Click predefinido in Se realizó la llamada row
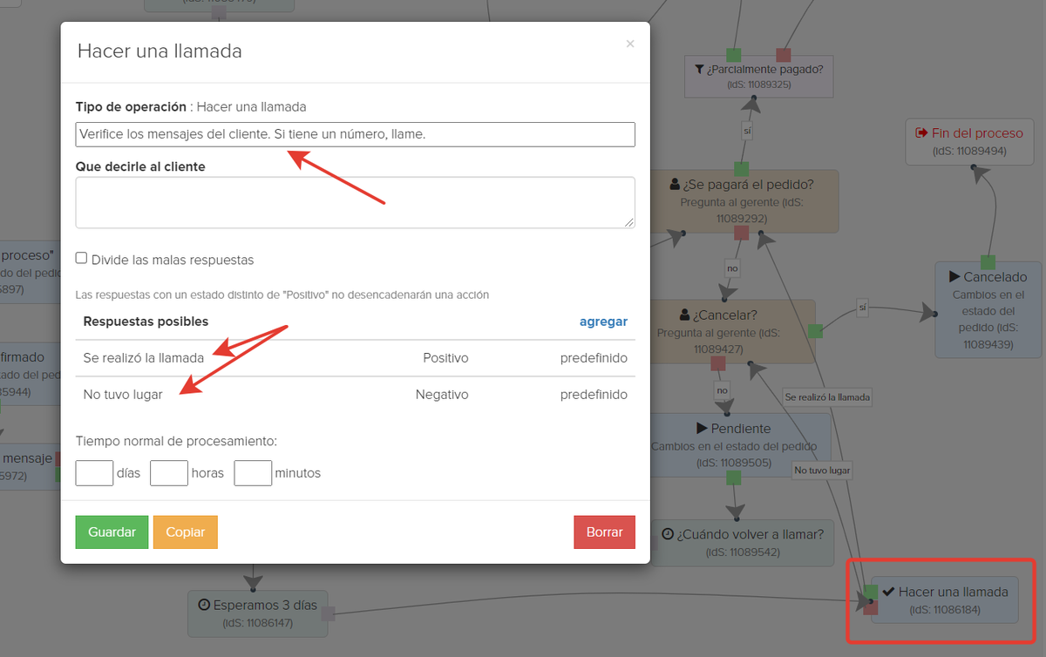Image resolution: width=1046 pixels, height=657 pixels. 594,358
